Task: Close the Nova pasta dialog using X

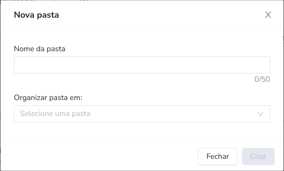Action: point(268,15)
